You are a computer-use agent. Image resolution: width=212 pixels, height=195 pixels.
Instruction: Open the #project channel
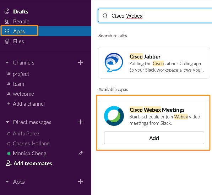point(45,74)
